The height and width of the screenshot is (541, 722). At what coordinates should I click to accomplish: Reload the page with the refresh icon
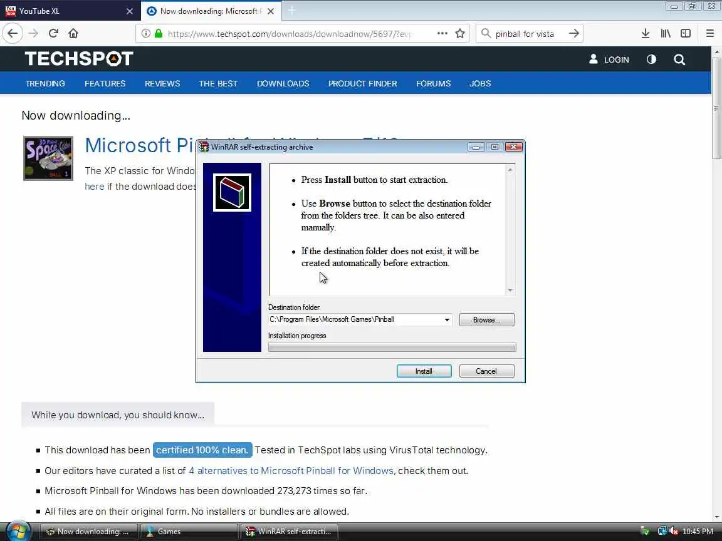[x=53, y=33]
